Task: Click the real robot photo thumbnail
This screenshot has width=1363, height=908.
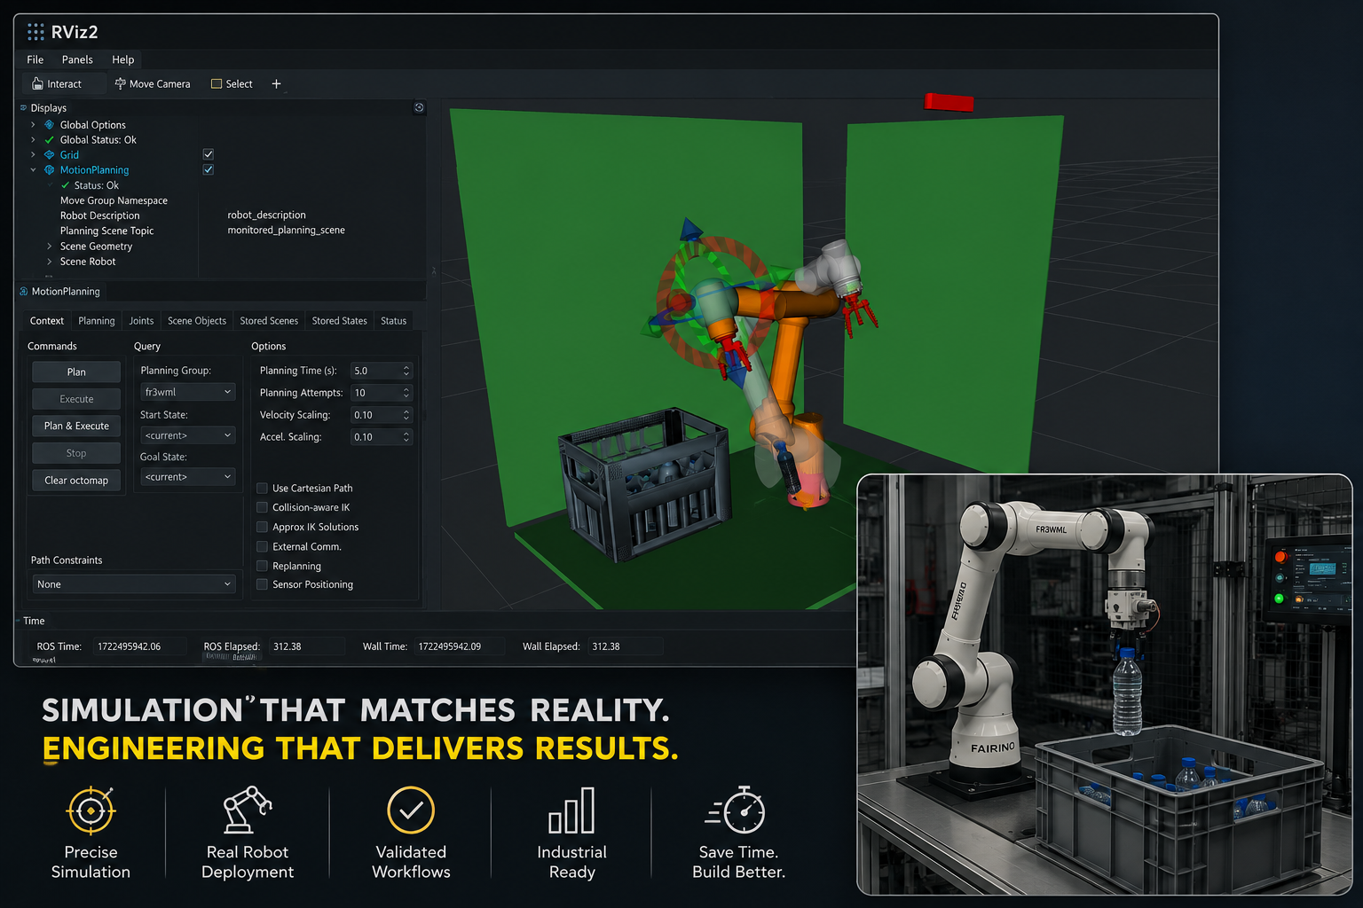Action: tap(1105, 685)
